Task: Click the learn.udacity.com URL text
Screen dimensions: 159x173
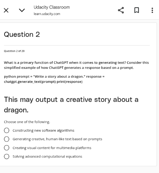Action: point(47,14)
